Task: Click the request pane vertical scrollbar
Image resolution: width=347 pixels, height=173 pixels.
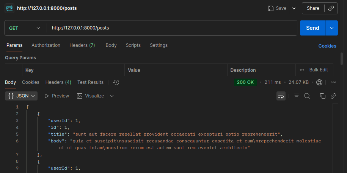Action: (341, 59)
